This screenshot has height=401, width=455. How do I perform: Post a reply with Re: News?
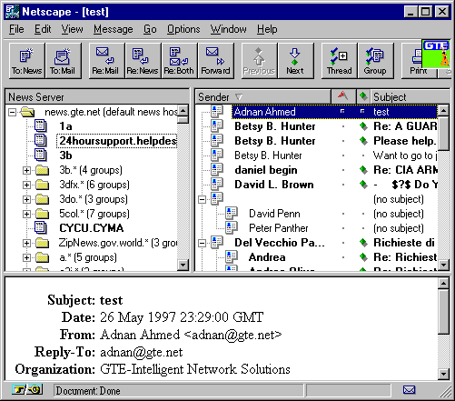click(143, 61)
